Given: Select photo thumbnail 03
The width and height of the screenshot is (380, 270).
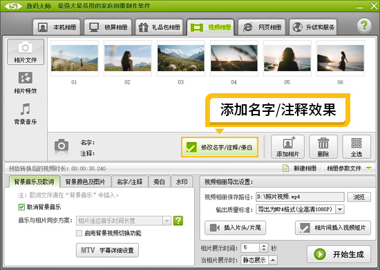Looking at the screenshot, I should click(181, 59).
